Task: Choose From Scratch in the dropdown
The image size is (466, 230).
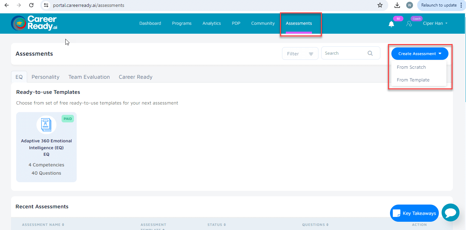Action: coord(411,67)
